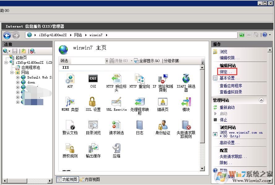Image resolution: width=275 pixels, height=185 pixels.
Task: Click the help question-mark toolbar icon
Action: pyautogui.click(x=265, y=35)
